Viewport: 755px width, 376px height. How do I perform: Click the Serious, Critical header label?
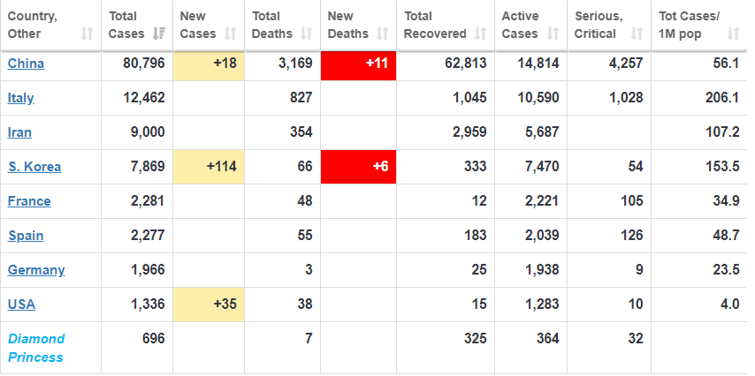pos(599,25)
